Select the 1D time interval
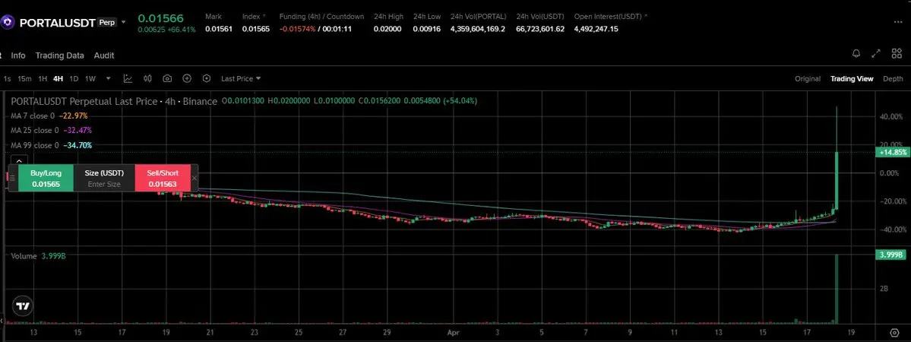Viewport: 911px width, 342px height. click(x=74, y=78)
